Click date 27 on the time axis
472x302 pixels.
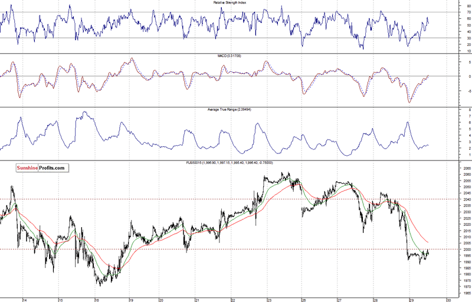coord(340,300)
